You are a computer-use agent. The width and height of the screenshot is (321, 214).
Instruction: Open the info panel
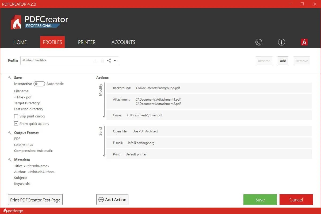click(x=281, y=42)
